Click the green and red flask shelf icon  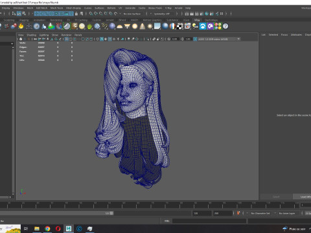coord(51,27)
